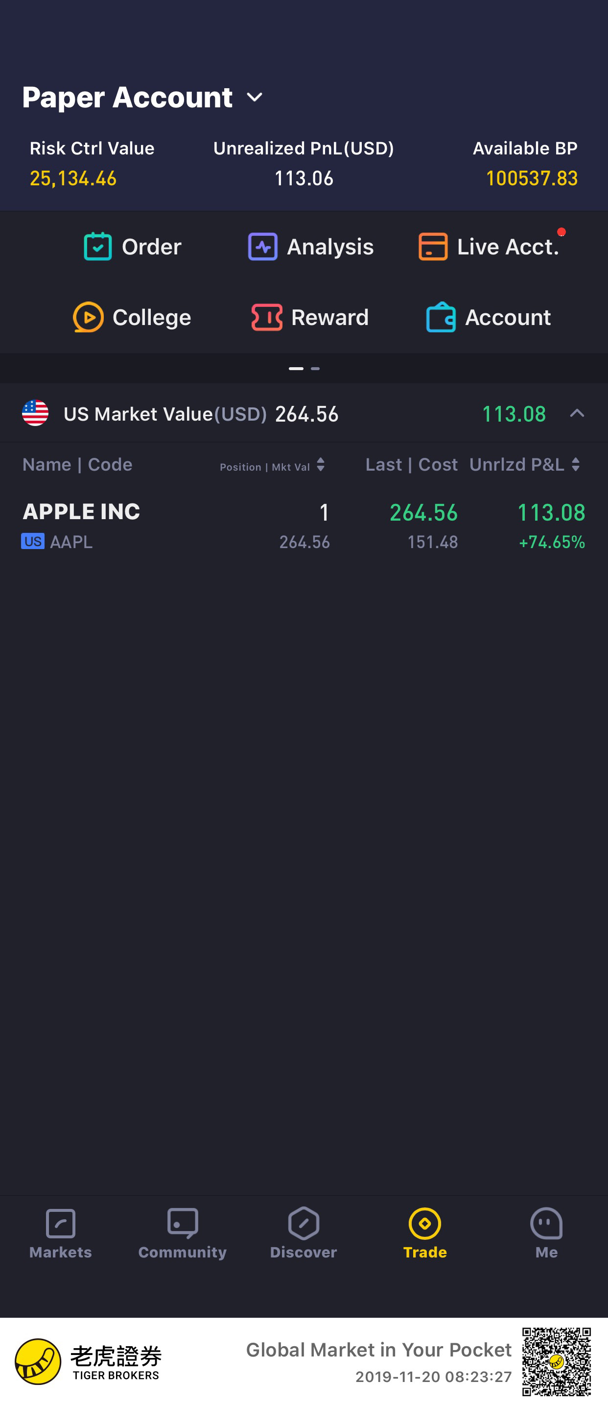Viewport: 608px width, 1406px height.
Task: Open the Paper Account dropdown arrow
Action: tap(255, 97)
